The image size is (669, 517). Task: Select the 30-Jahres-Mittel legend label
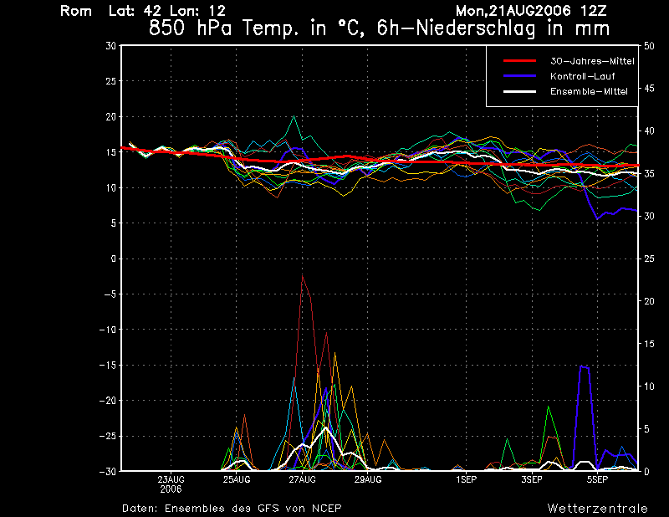(592, 61)
